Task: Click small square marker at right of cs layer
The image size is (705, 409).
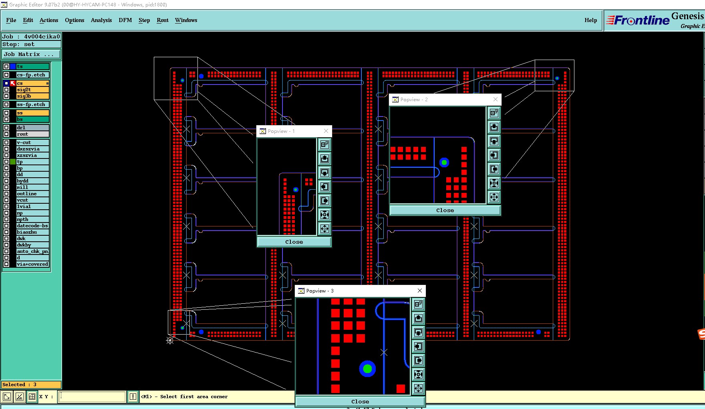Action: pos(47,83)
